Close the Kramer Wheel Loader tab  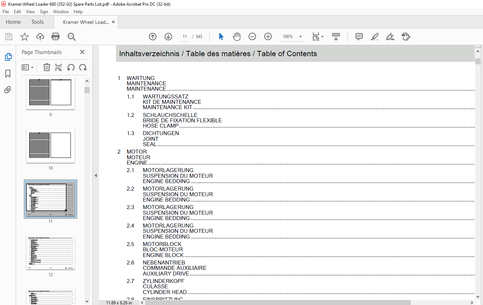(x=113, y=22)
